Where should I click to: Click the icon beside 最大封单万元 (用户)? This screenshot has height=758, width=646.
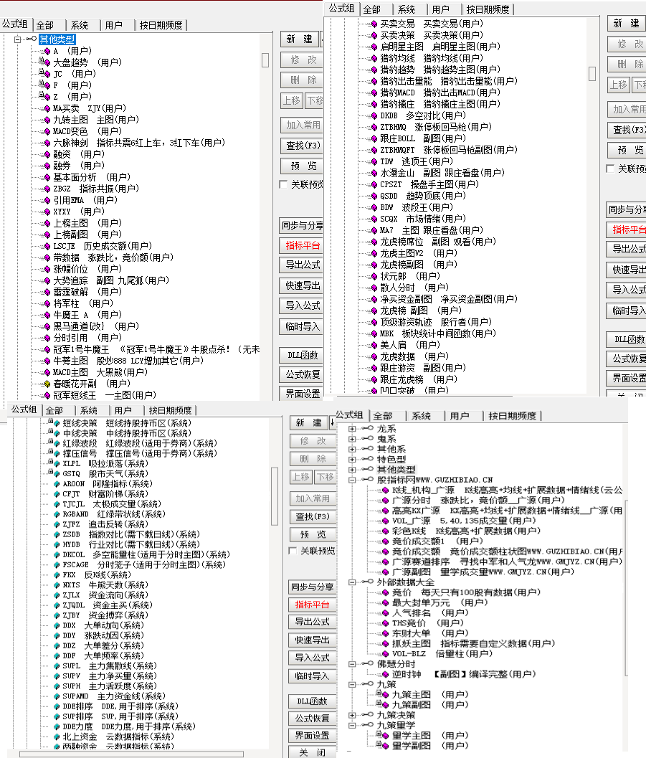tap(385, 603)
